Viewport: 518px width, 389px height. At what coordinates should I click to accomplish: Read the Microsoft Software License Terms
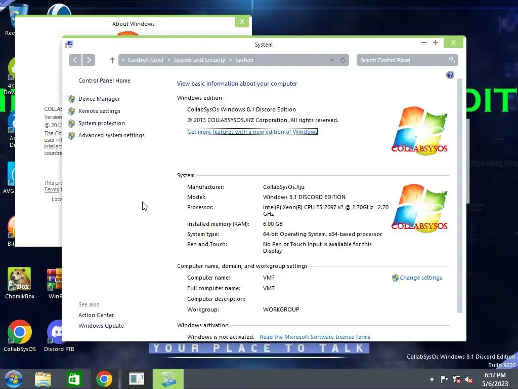(315, 337)
